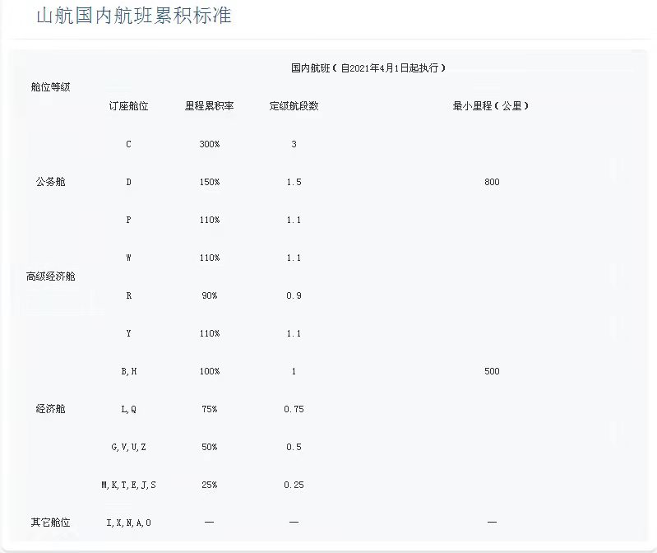The width and height of the screenshot is (657, 553).
Task: Click booking class P cell
Action: 128,220
